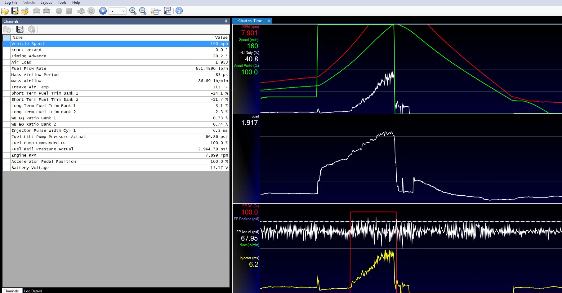Open the Layout menu
The image size is (562, 293).
point(46,2)
